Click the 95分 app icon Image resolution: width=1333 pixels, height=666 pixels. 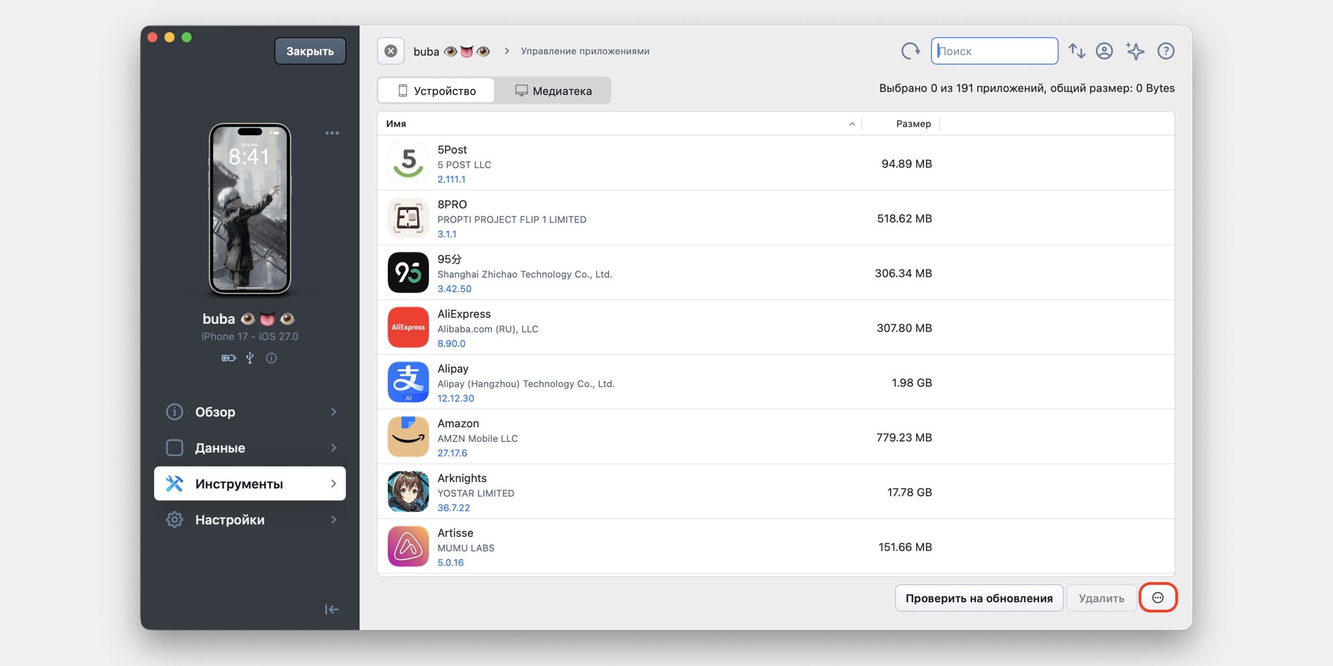[408, 273]
